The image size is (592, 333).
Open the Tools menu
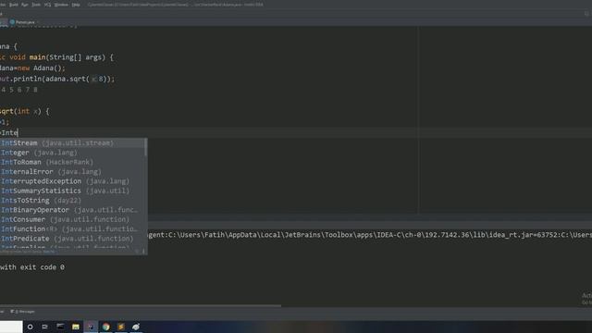36,5
